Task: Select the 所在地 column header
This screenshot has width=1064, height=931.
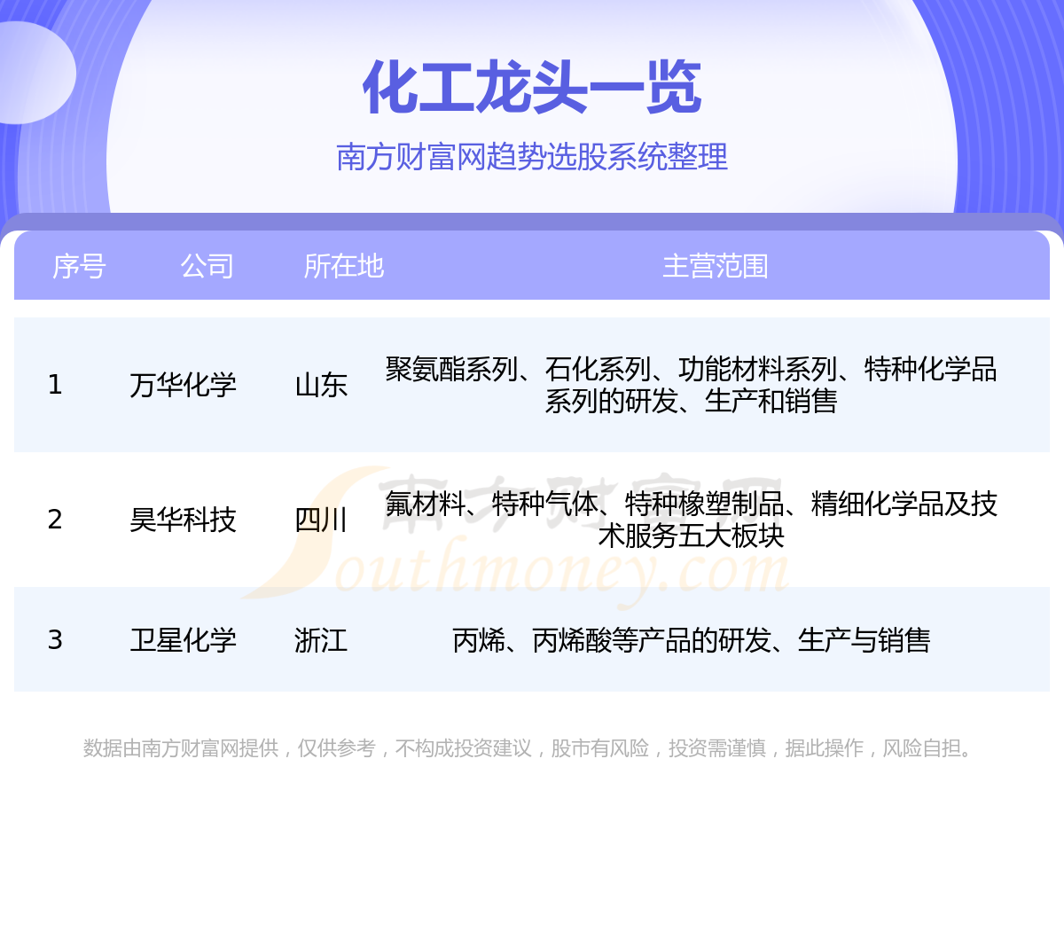Action: 343,266
